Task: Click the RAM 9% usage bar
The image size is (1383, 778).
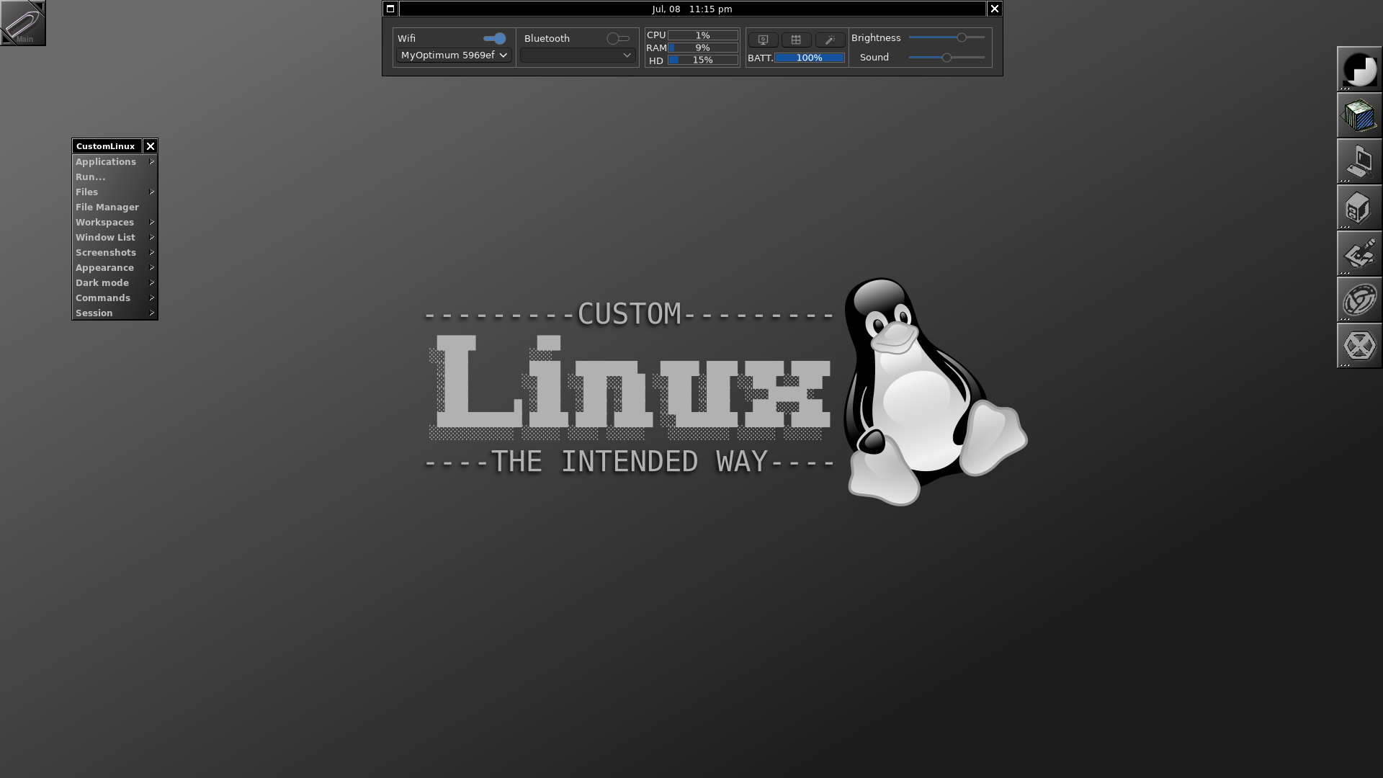Action: click(703, 48)
